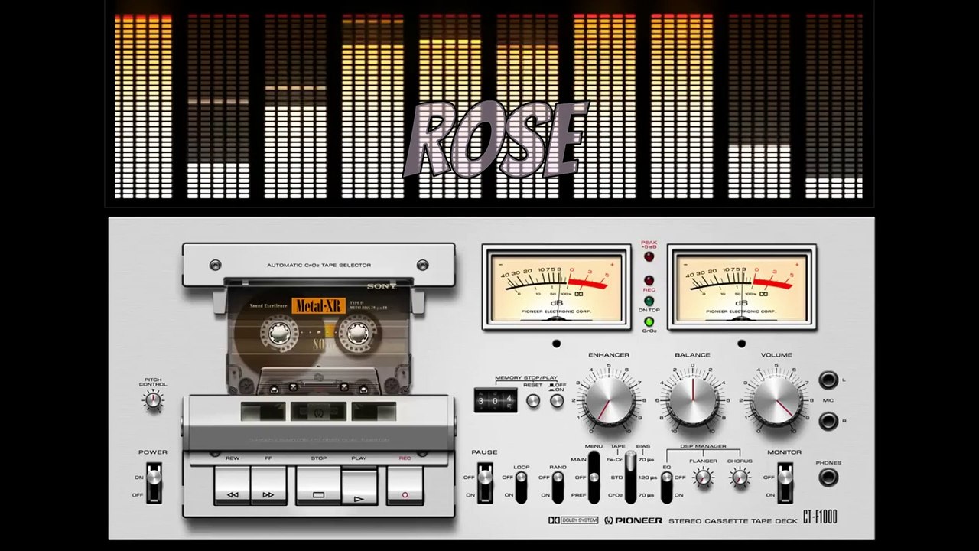Click the tape counter display
The width and height of the screenshot is (979, 551).
click(495, 400)
